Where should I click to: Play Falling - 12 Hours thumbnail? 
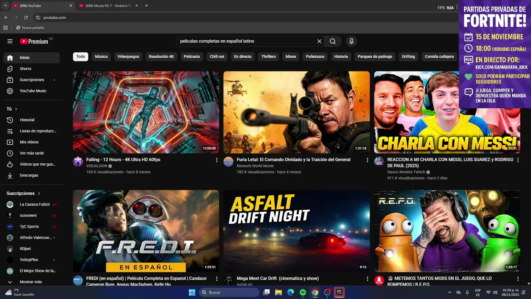[146, 112]
